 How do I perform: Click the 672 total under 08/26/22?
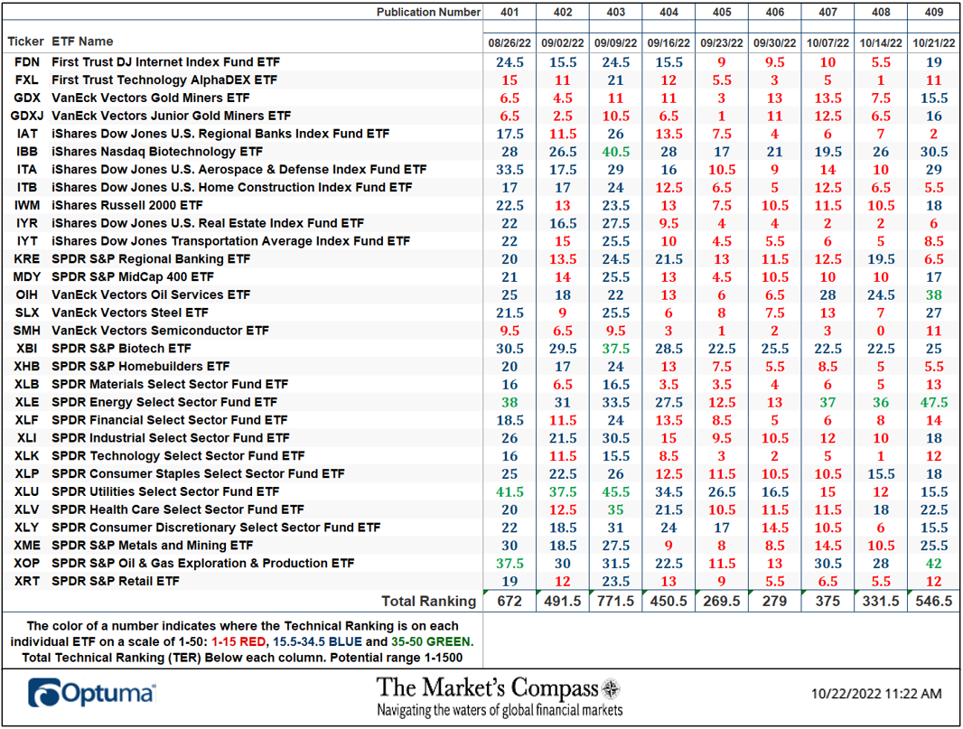[510, 602]
